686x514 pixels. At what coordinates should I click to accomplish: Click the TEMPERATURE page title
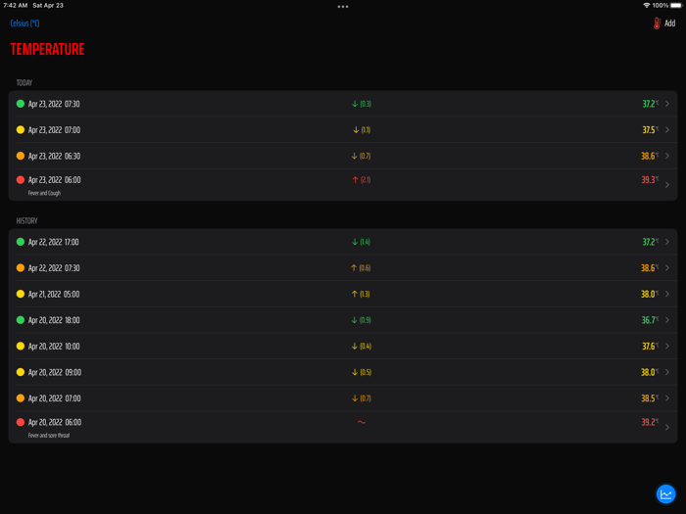tap(47, 49)
